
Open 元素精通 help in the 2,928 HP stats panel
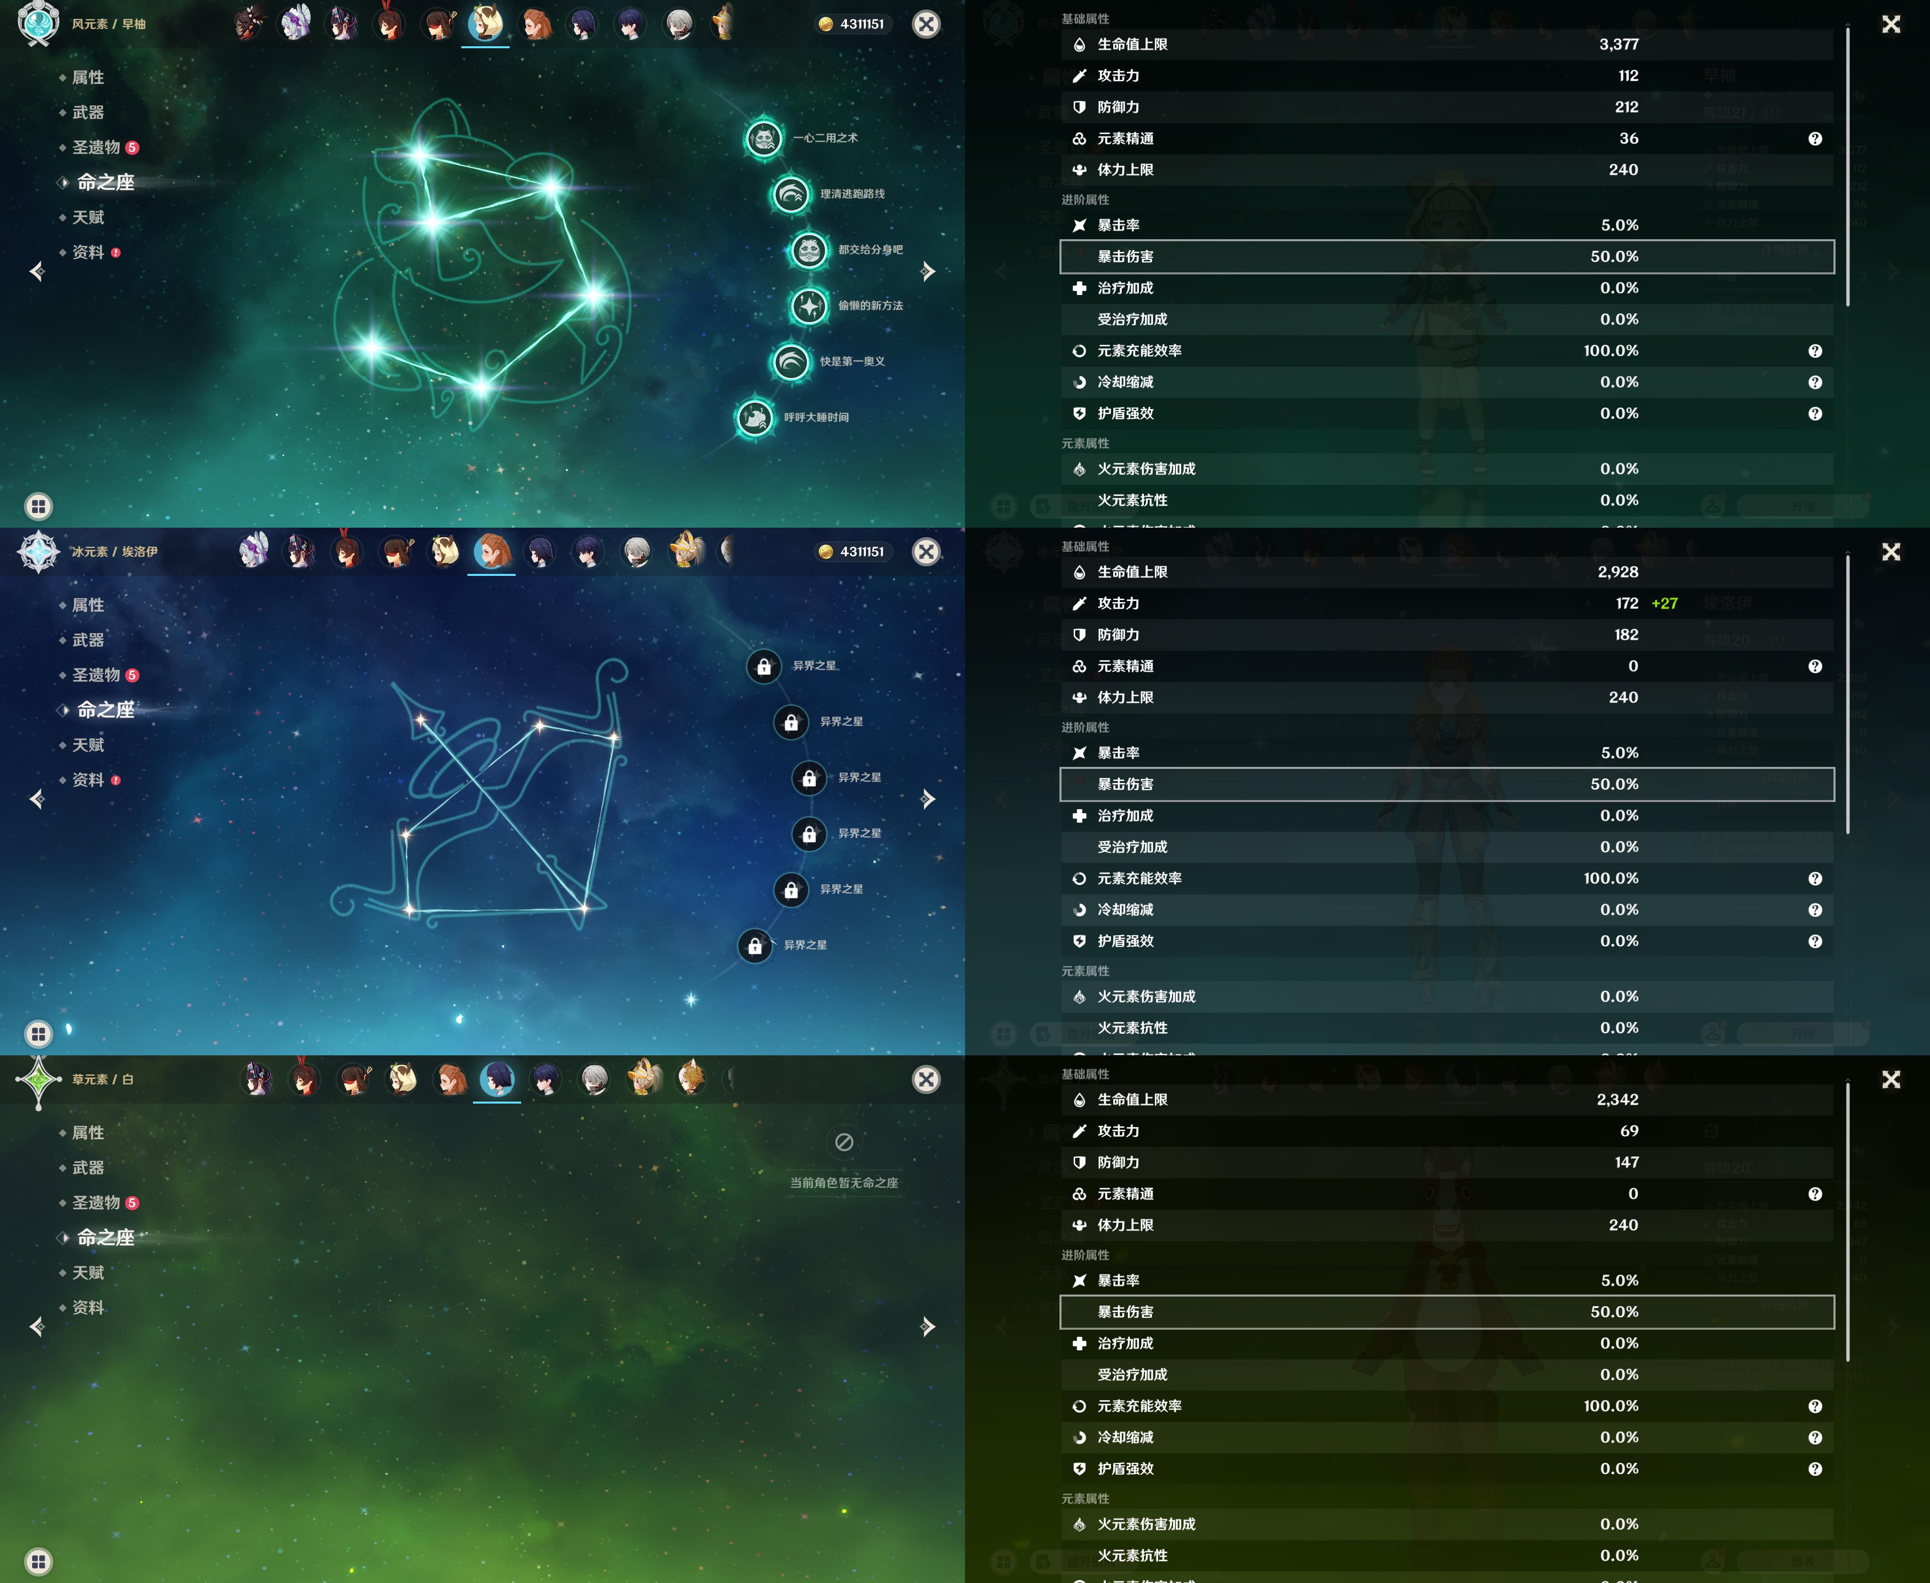1815,666
